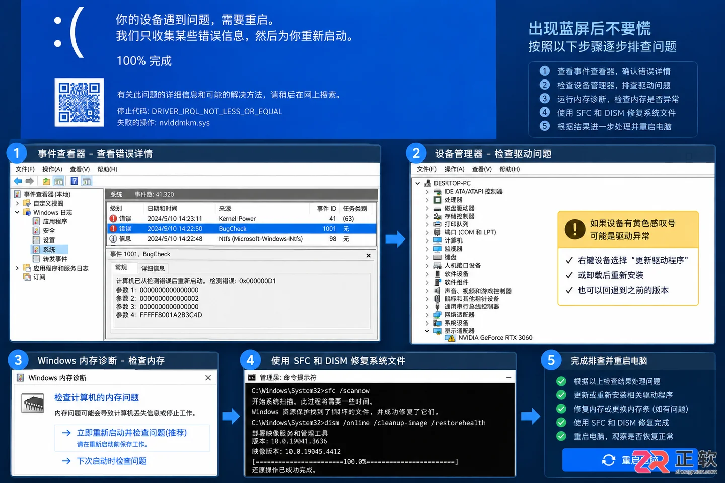725x483 pixels.
Task: Click the warning icon beside NVIDIA GeForce RTX 3060
Action: (451, 338)
